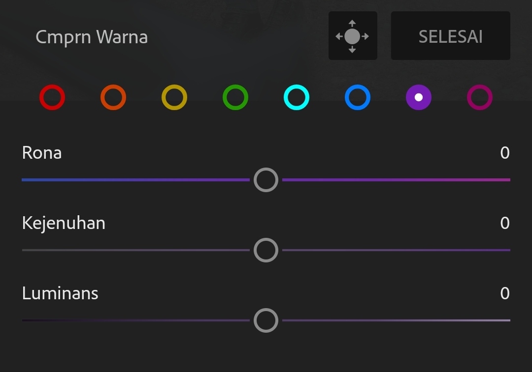Click the Rona slider handle
Screen dimensions: 532x372
coord(266,180)
